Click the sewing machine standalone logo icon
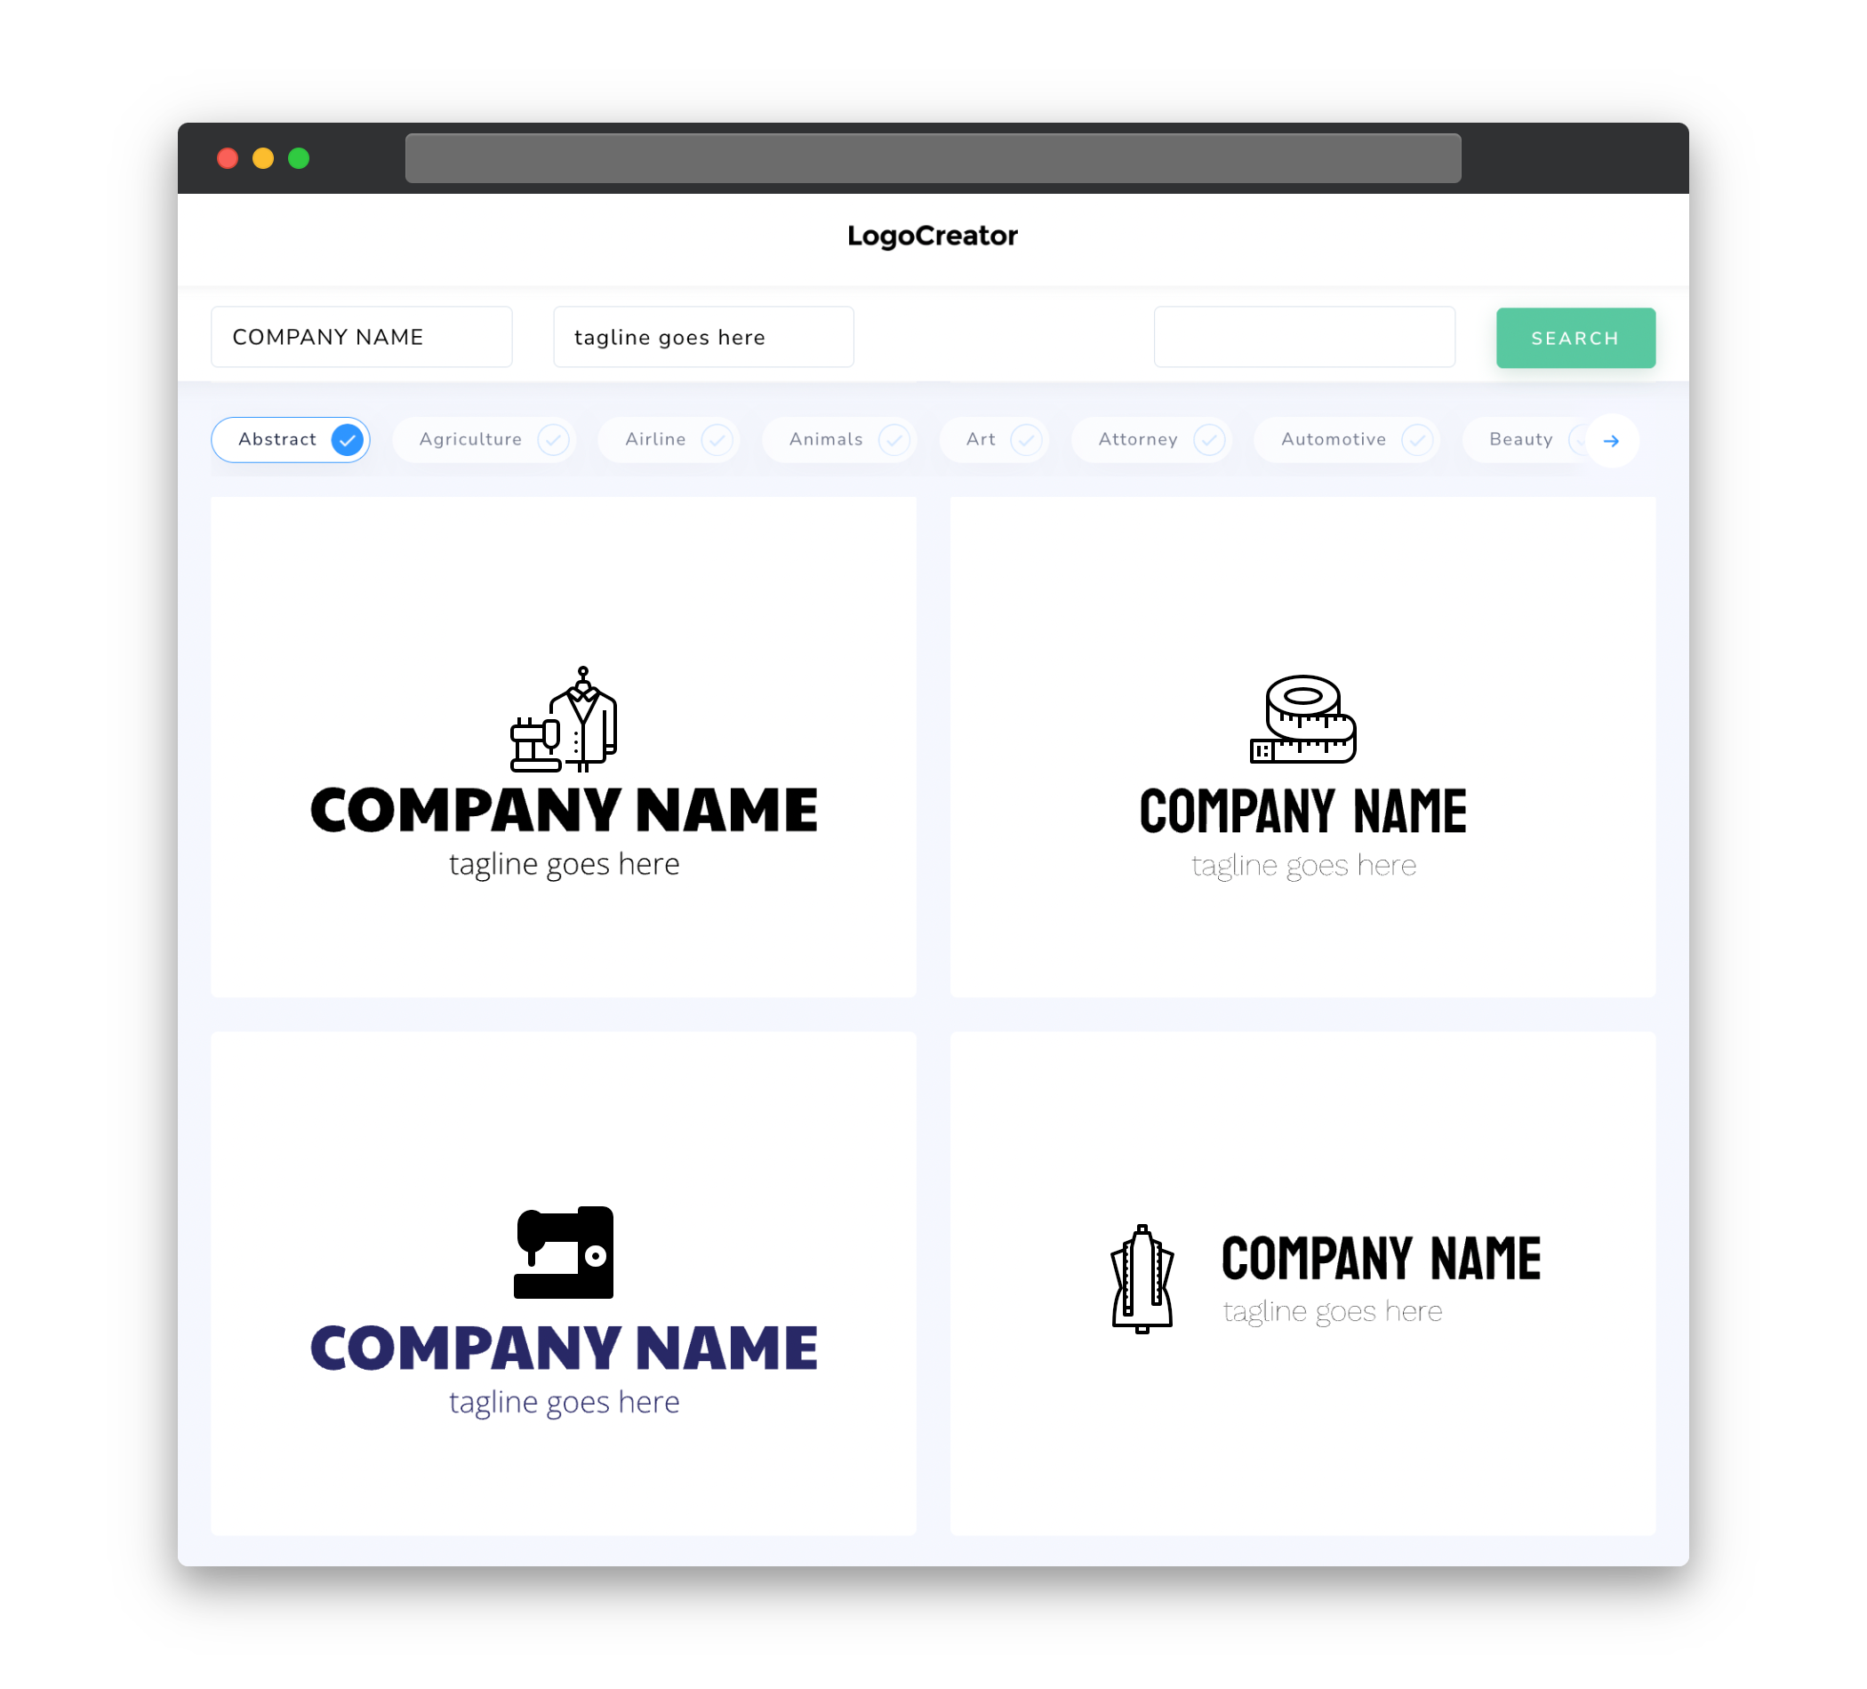 coord(565,1250)
